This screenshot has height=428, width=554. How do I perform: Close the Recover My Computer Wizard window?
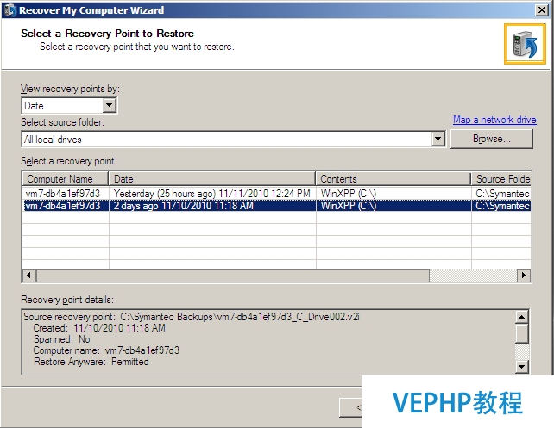click(x=542, y=9)
